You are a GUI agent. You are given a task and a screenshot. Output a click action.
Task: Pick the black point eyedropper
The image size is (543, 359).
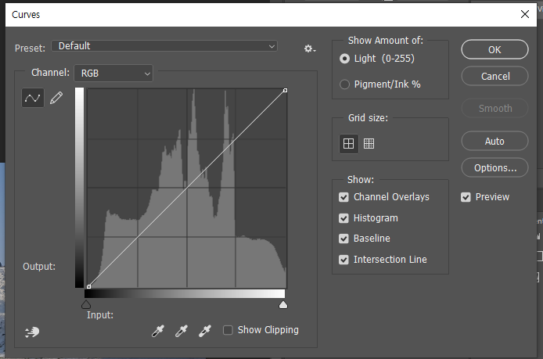coord(158,331)
